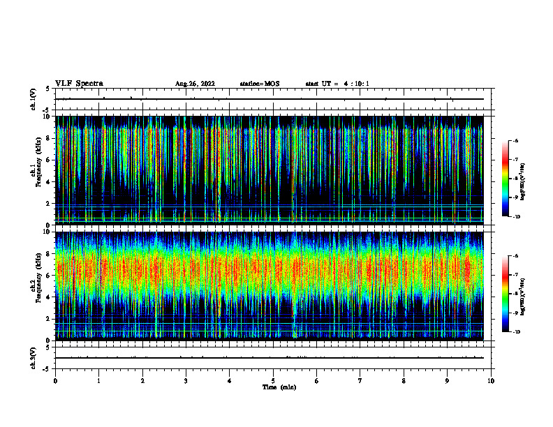Click the "7" tick on the Time axis
The image size is (553, 427).
click(360, 381)
